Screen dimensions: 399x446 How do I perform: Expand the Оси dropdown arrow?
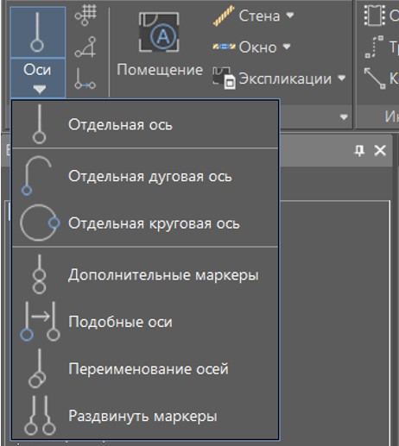(x=39, y=89)
